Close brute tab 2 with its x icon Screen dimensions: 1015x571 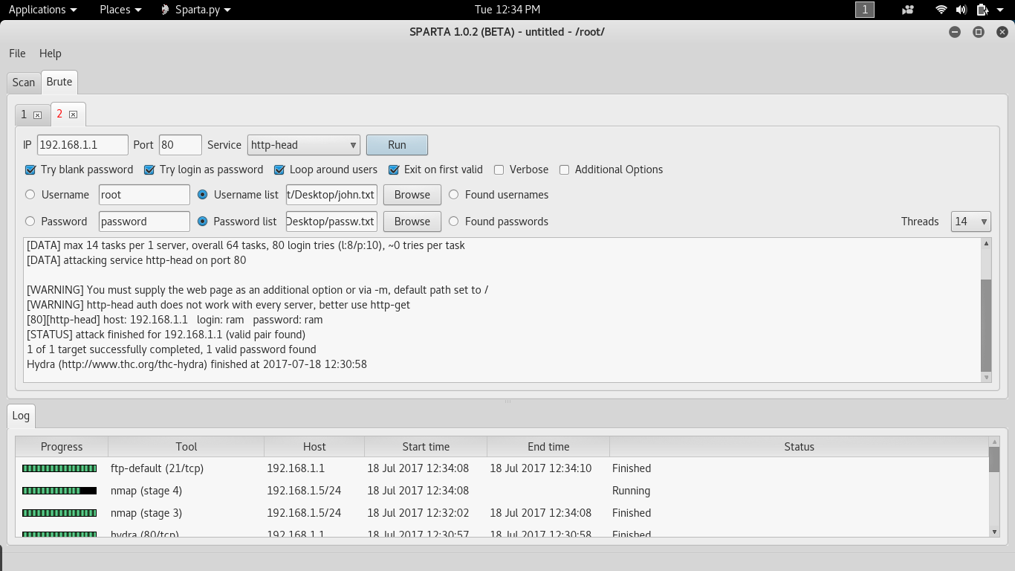[x=73, y=114]
